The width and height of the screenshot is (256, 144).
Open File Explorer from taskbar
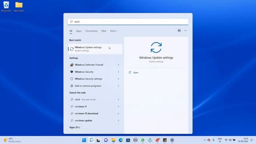113,140
